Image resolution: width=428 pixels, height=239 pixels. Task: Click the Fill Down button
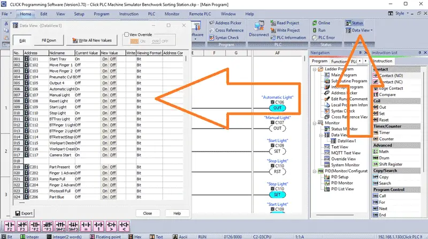[49, 41]
